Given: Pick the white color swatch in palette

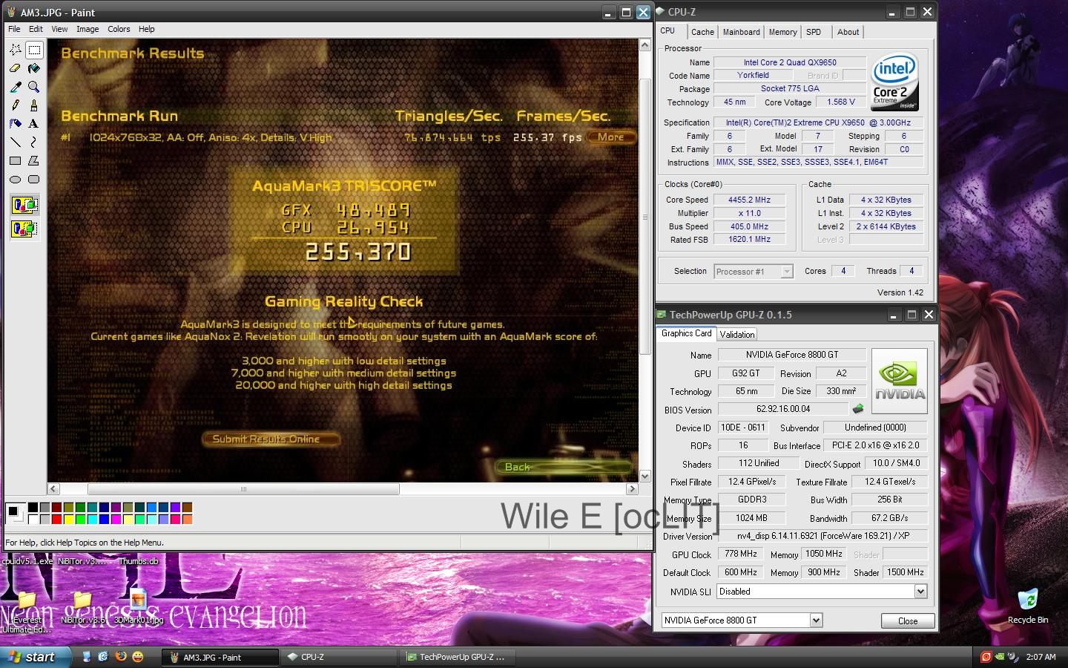Looking at the screenshot, I should point(33,520).
